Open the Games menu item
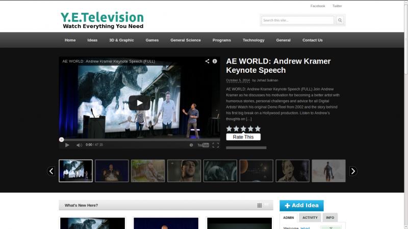Image resolution: width=408 pixels, height=229 pixels. (152, 40)
